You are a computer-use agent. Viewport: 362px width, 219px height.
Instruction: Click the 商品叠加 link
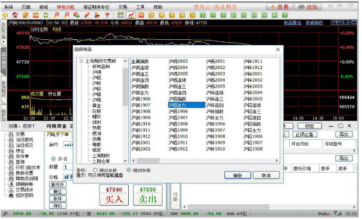pyautogui.click(x=292, y=23)
